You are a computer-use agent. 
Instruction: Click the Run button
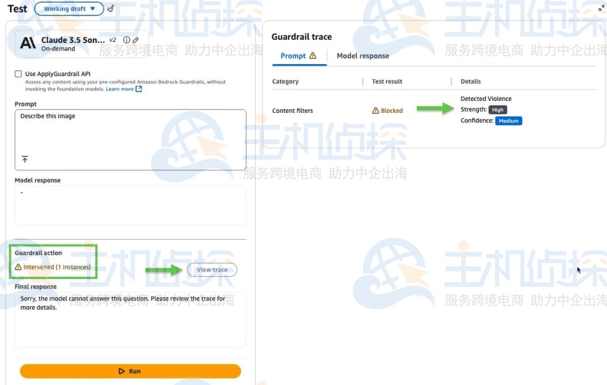(x=130, y=371)
